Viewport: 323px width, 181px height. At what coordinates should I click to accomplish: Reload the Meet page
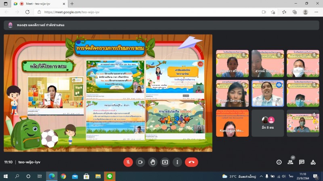[27, 12]
